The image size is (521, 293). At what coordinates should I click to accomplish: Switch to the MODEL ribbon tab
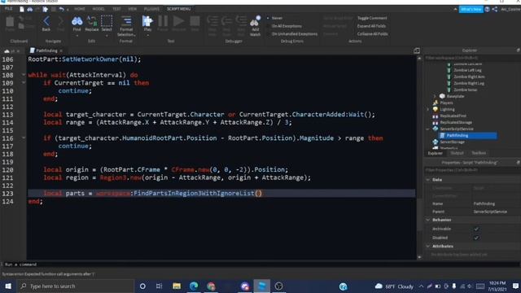point(99,9)
